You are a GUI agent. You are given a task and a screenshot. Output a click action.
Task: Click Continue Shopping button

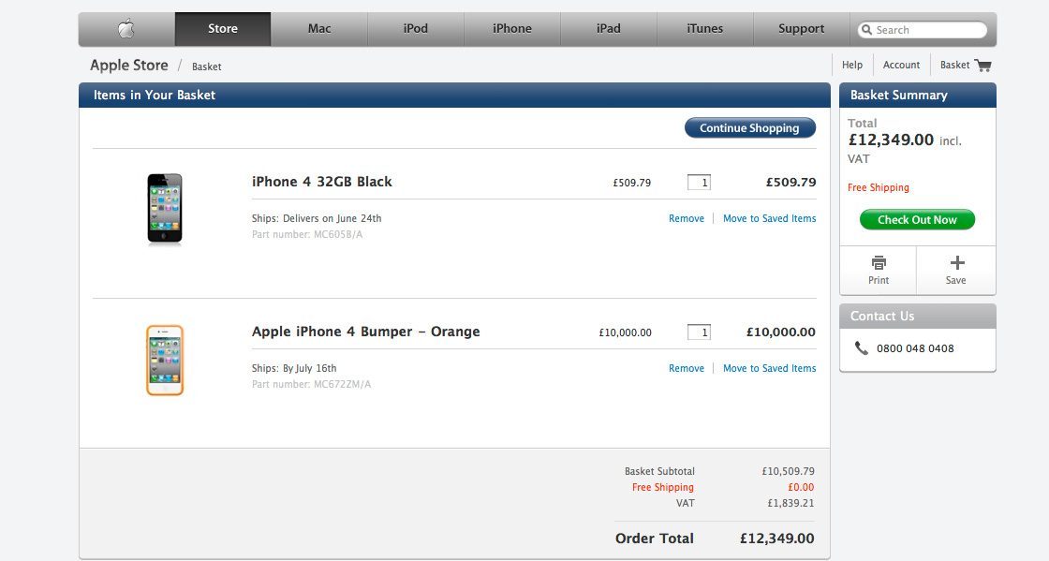[x=750, y=127]
